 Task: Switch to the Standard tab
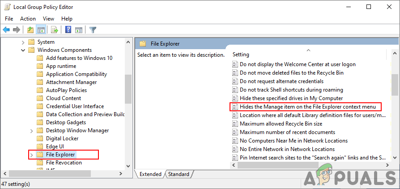point(179,174)
